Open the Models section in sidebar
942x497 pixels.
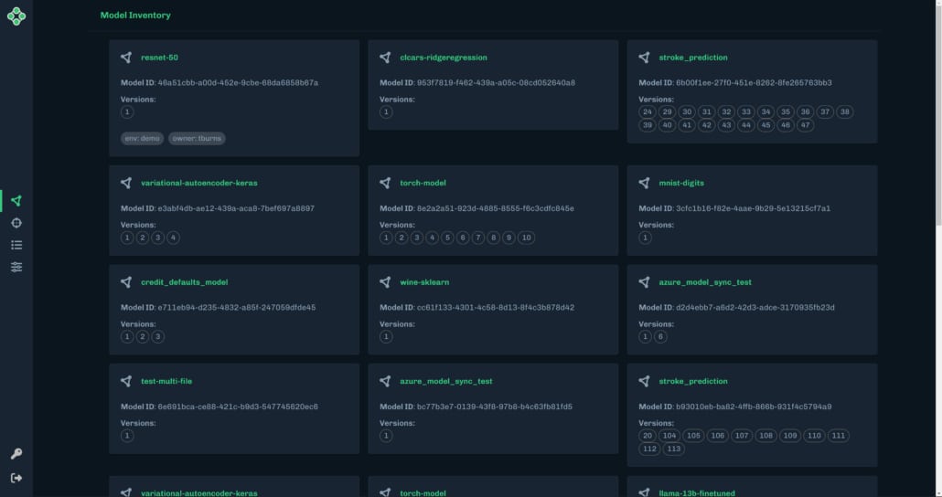tap(16, 200)
